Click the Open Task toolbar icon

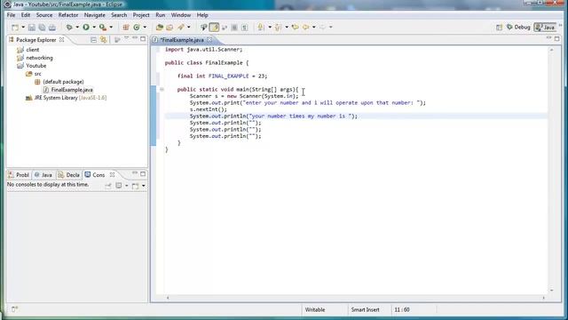(x=170, y=28)
